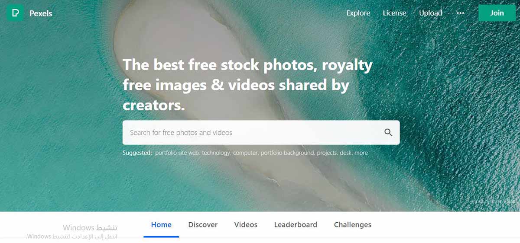Click the green Pexels logo icon
The image size is (520, 243).
tap(15, 13)
